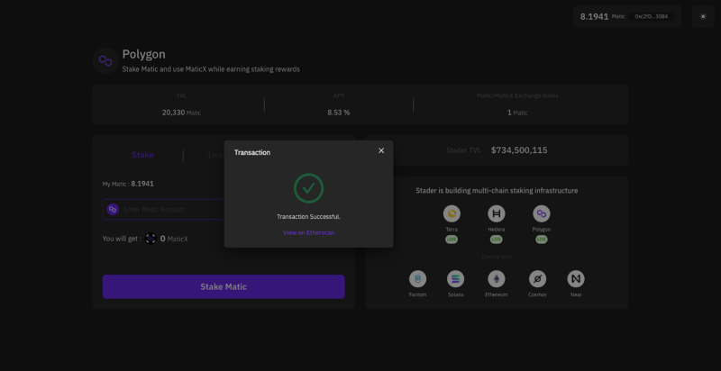Select the Cosmos coming-soon icon

pyautogui.click(x=537, y=279)
